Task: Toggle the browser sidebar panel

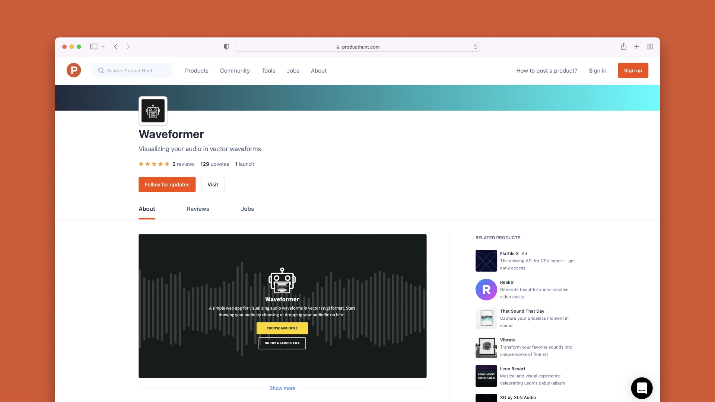Action: 93,46
